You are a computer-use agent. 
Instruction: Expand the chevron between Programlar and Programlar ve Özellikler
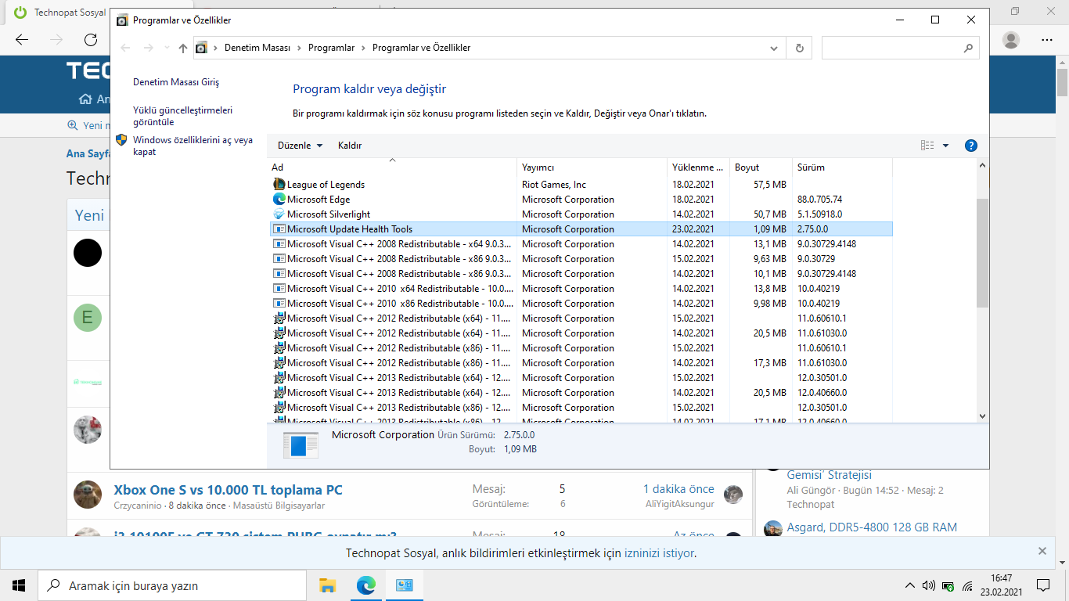pos(362,48)
